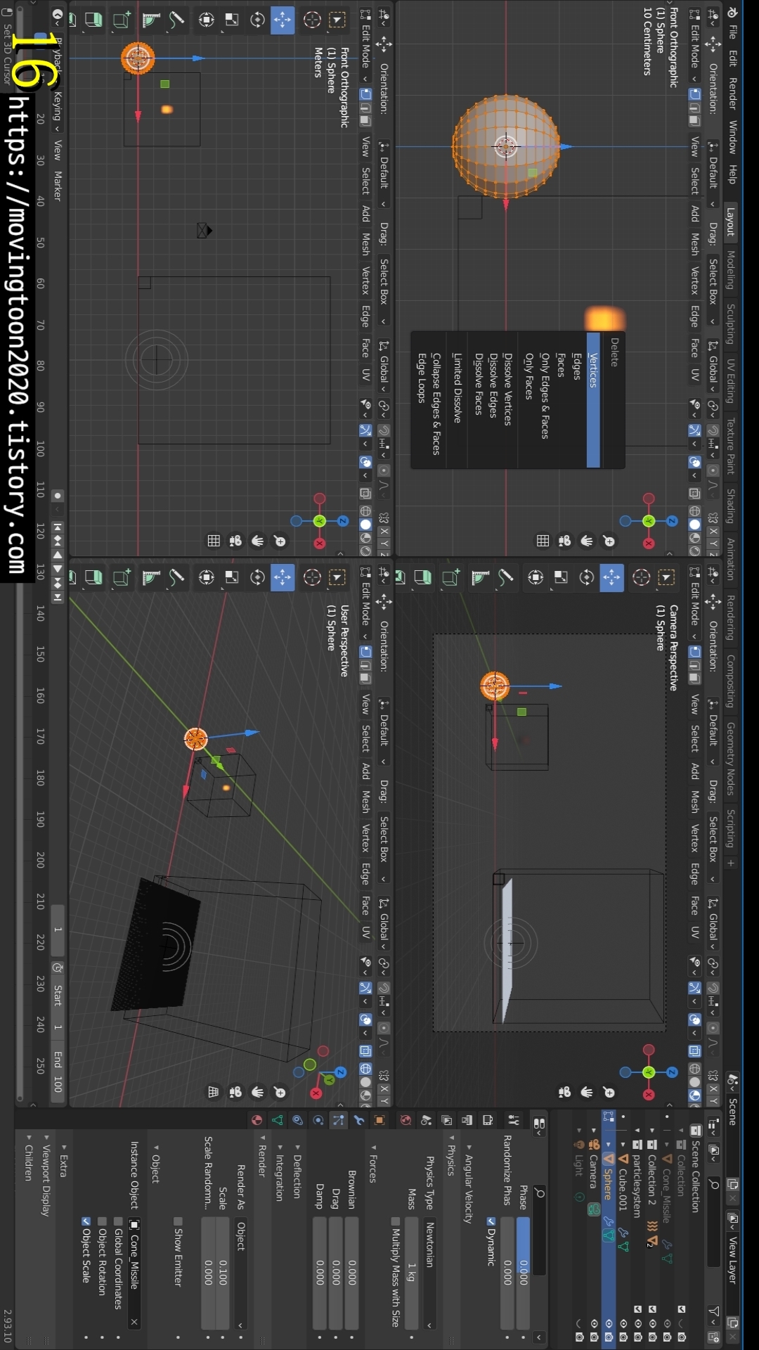Hide Sphere with its eye icon

click(609, 1324)
